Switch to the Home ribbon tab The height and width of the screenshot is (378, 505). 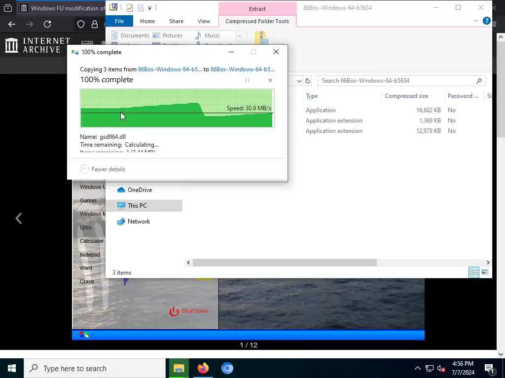tap(147, 21)
